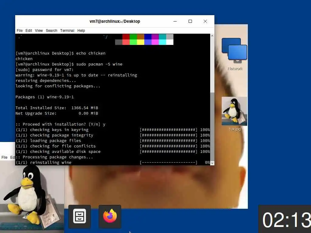Open the terminal Edit menu

(29, 31)
